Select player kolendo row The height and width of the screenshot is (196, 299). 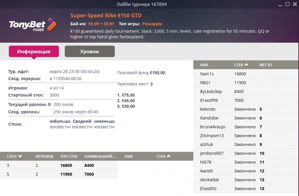point(246,109)
